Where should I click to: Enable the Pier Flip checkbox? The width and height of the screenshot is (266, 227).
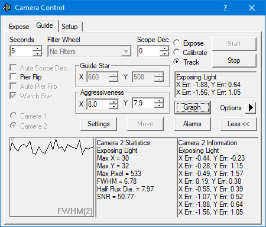point(13,77)
